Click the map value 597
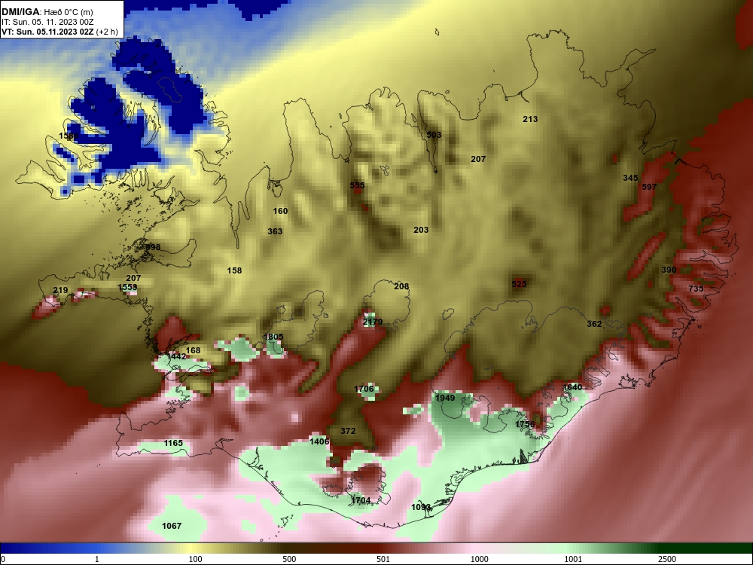The image size is (753, 565). (x=649, y=187)
